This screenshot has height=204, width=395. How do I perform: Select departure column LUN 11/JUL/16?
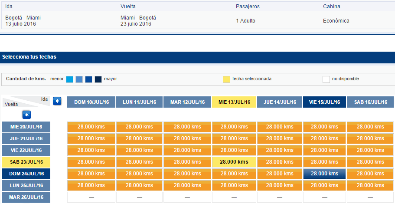(x=139, y=102)
